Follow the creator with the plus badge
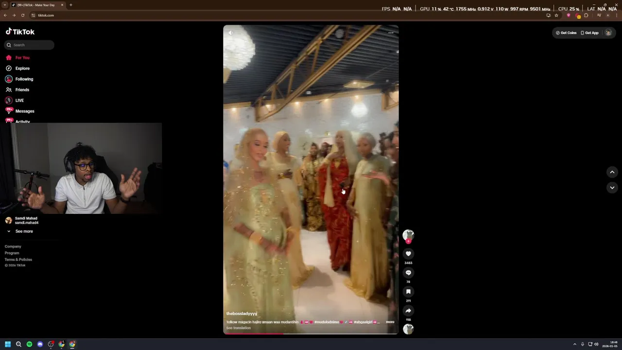 click(x=408, y=241)
